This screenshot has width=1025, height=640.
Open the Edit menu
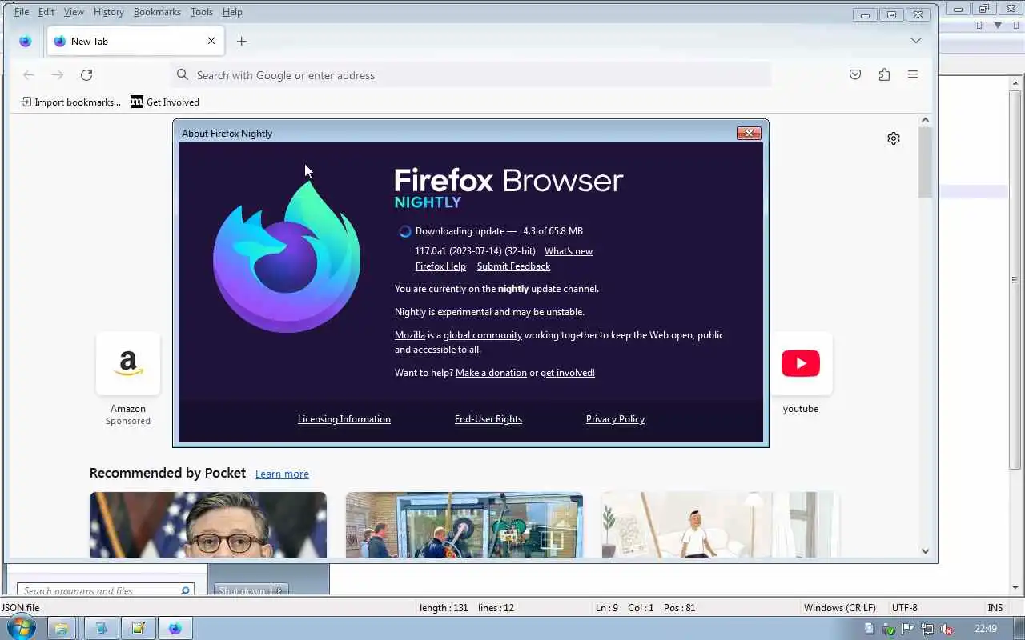coord(46,12)
